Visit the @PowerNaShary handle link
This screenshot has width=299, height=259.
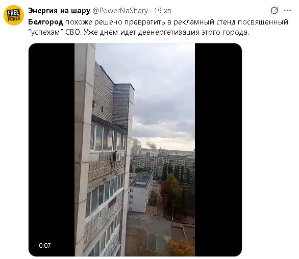[120, 11]
